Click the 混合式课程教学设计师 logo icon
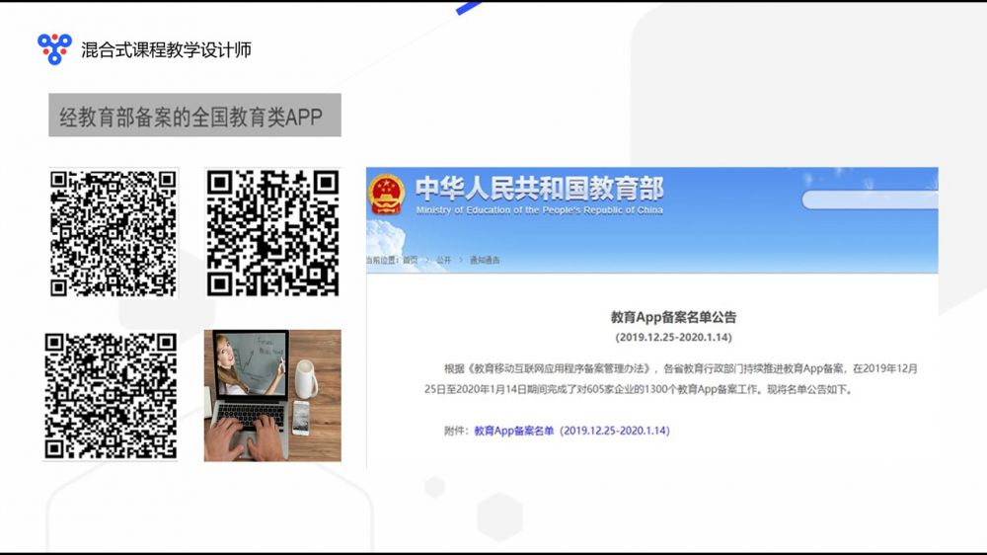Image resolution: width=987 pixels, height=555 pixels. click(x=54, y=47)
